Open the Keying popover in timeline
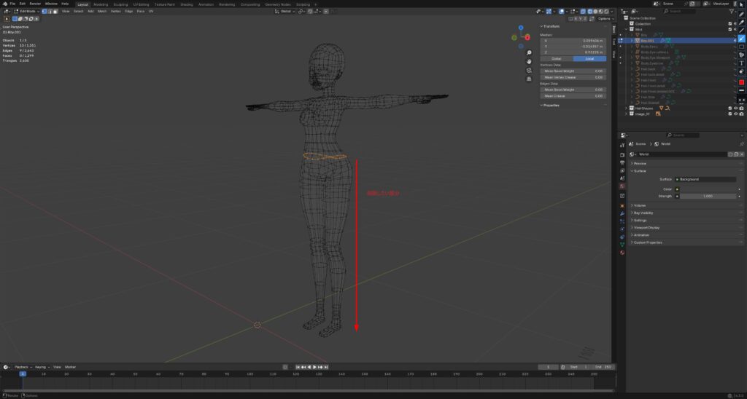 [x=42, y=367]
